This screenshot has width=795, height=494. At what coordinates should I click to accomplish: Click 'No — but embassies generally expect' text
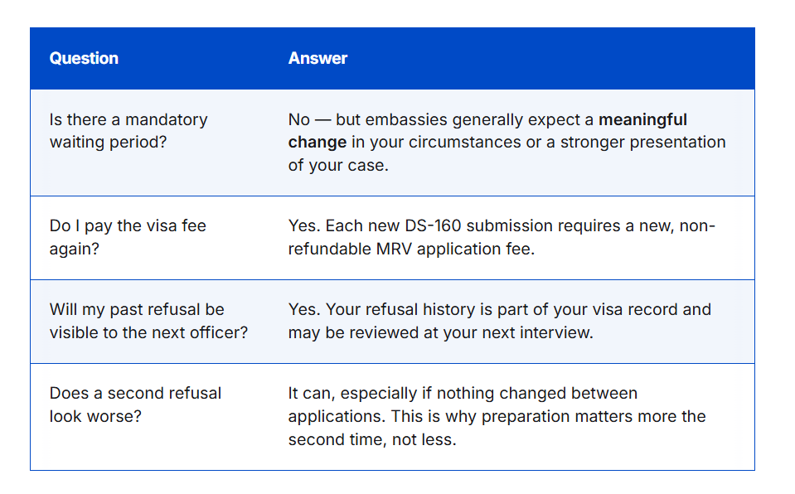coord(440,119)
